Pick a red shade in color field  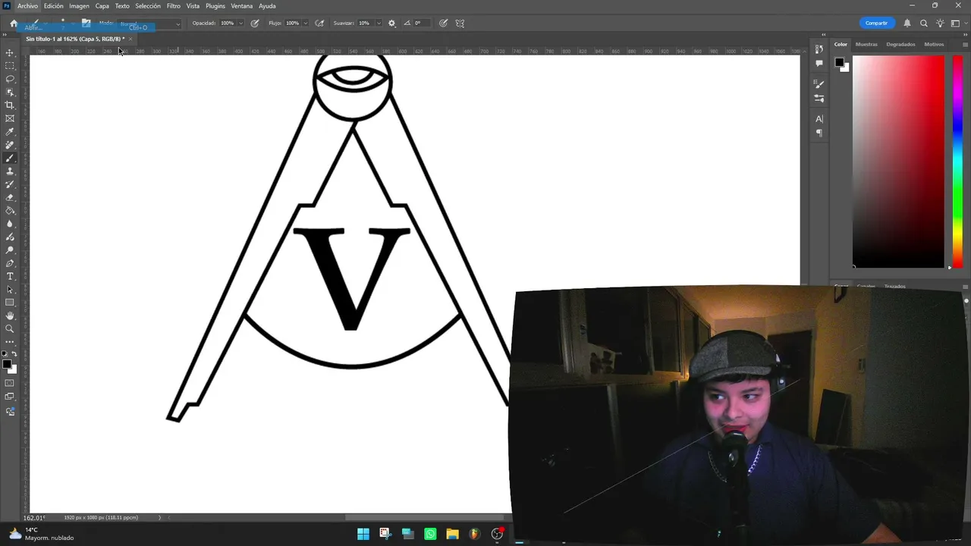(898, 162)
